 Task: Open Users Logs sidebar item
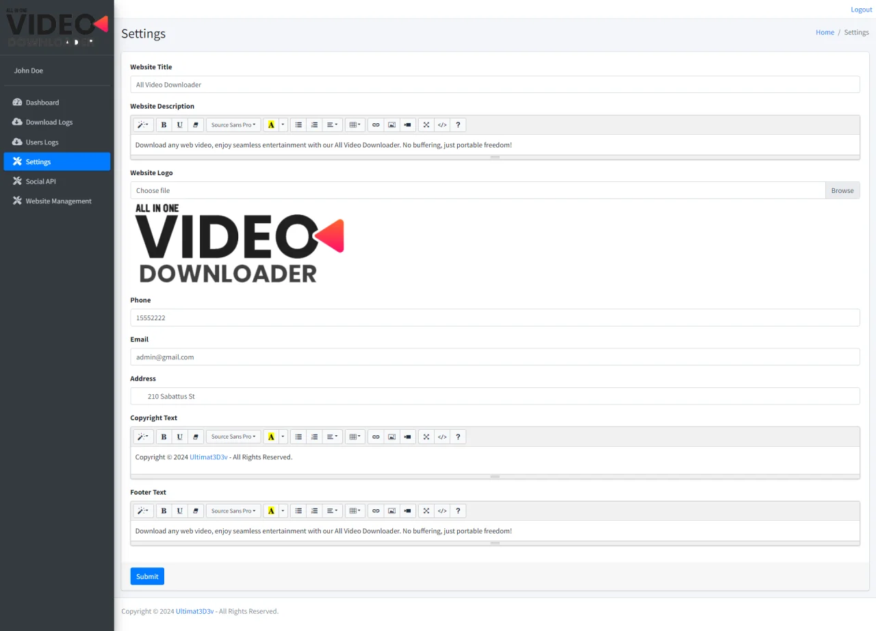[57, 142]
